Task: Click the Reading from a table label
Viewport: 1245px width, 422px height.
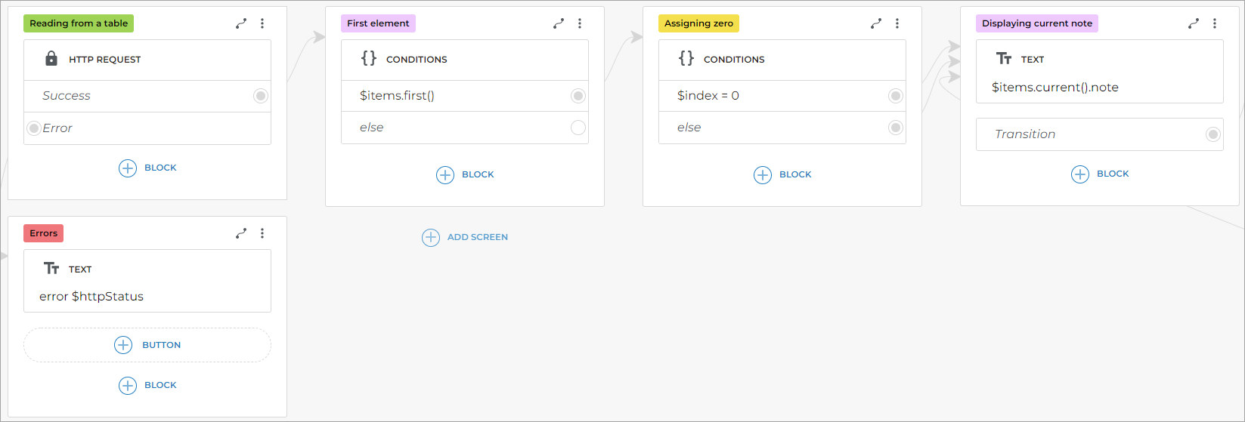Action: pos(79,23)
